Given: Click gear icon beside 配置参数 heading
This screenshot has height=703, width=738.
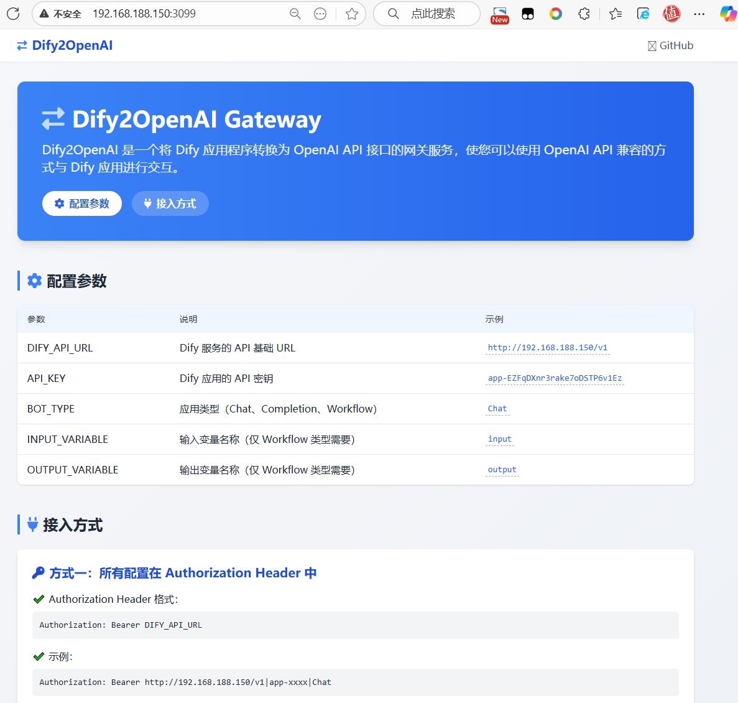Looking at the screenshot, I should pyautogui.click(x=34, y=281).
